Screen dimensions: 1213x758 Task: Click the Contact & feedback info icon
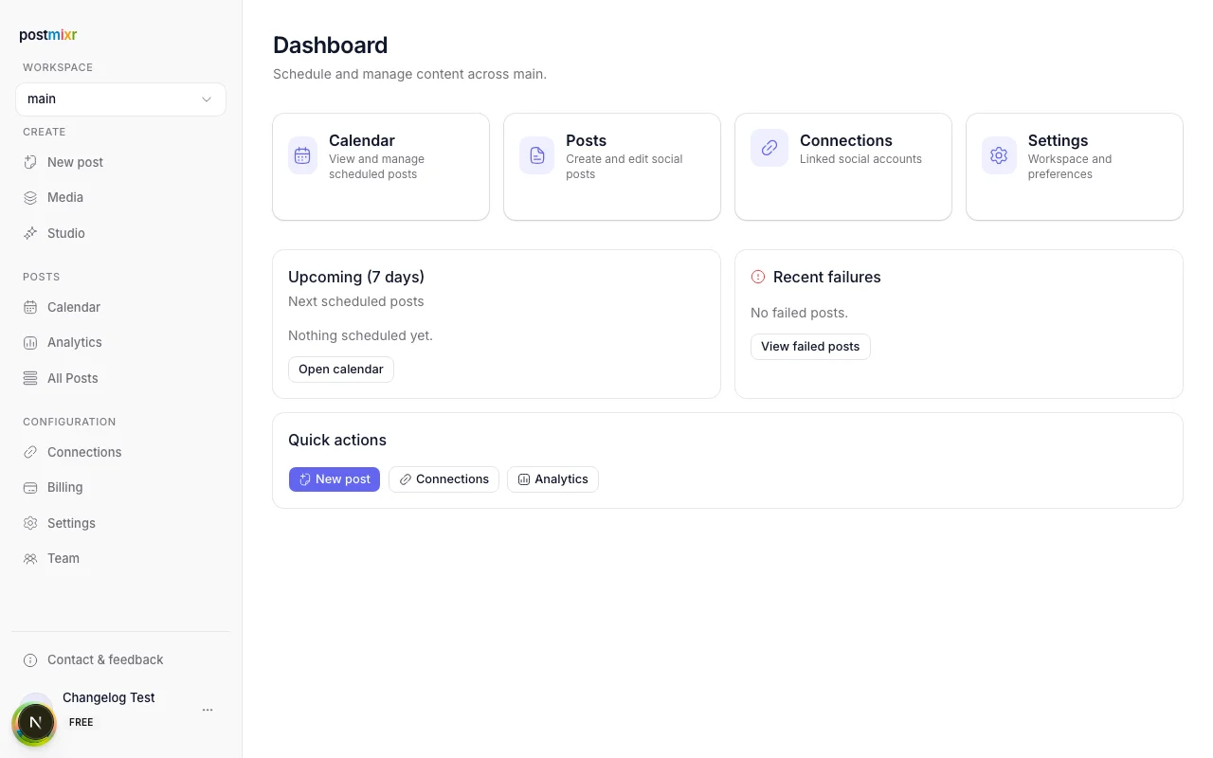click(30, 659)
